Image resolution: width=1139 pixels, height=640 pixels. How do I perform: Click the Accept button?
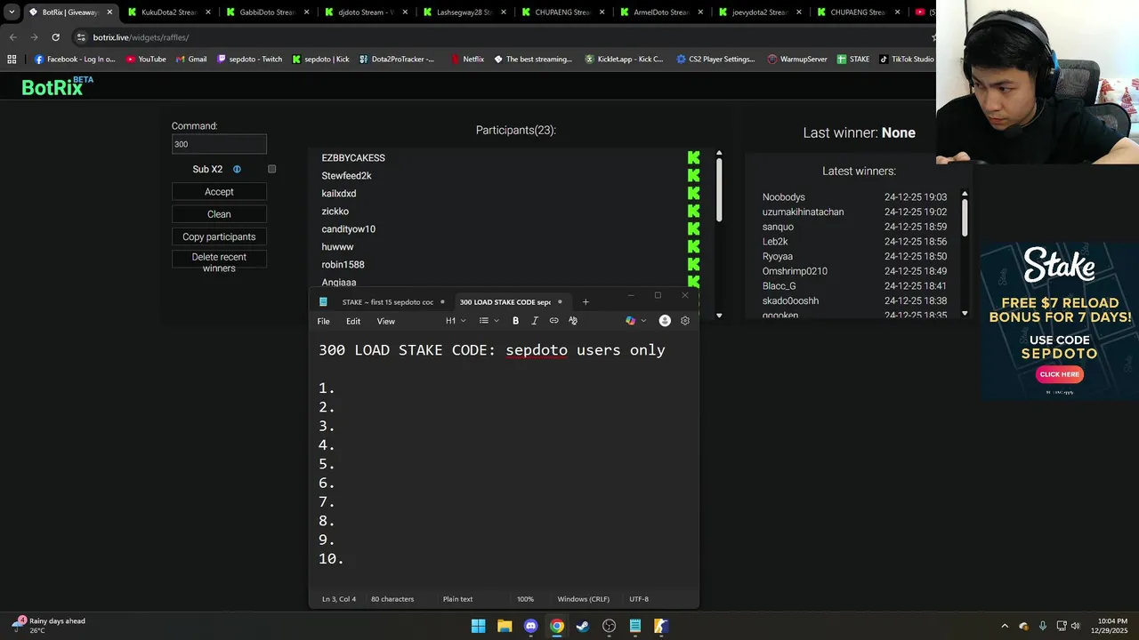click(x=219, y=192)
